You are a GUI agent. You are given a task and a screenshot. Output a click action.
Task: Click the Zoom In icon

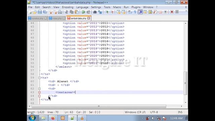(107, 12)
